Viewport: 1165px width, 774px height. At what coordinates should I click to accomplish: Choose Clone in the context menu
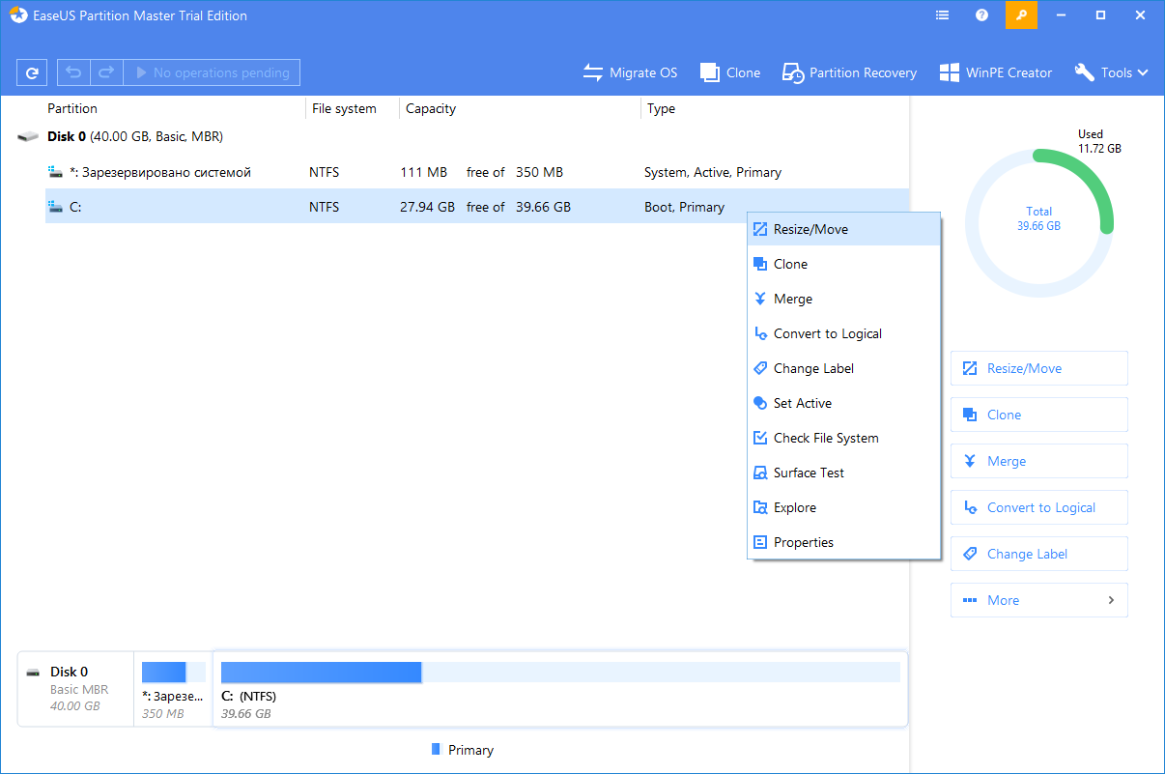pyautogui.click(x=844, y=264)
